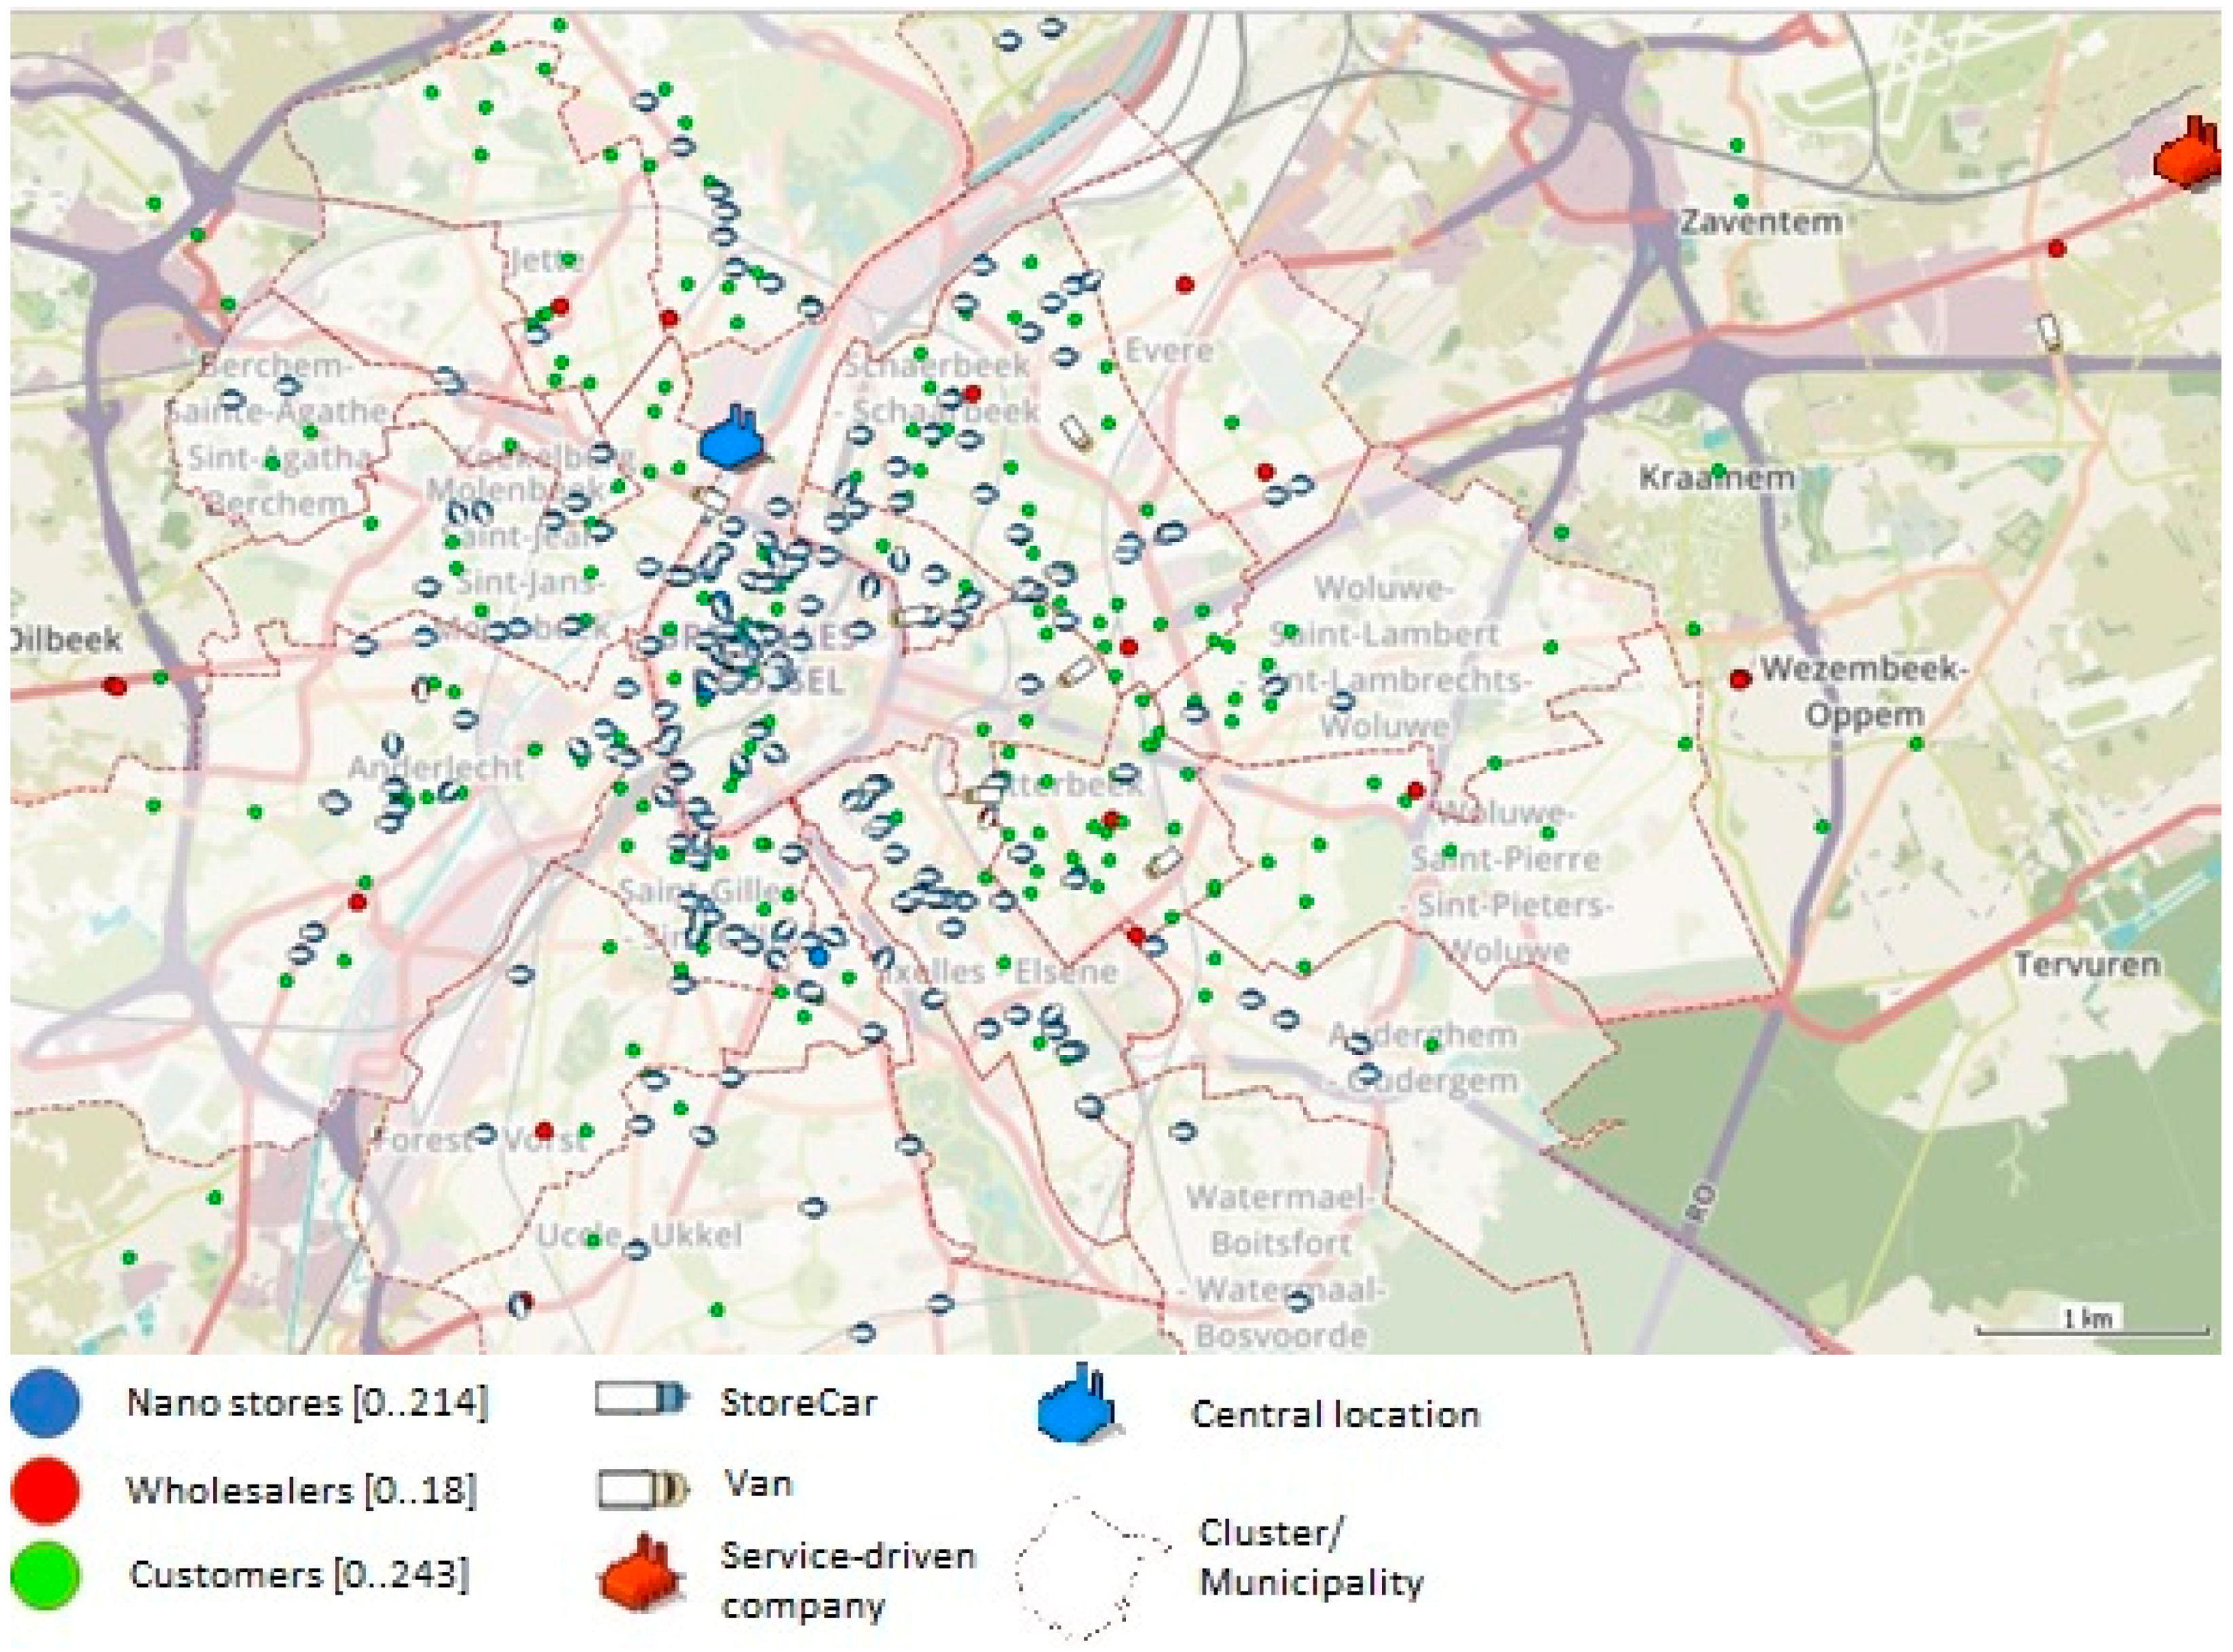Viewport: 2233px width, 1652px height.
Task: Click the red Wholesalers legend circle
Action: point(45,1490)
